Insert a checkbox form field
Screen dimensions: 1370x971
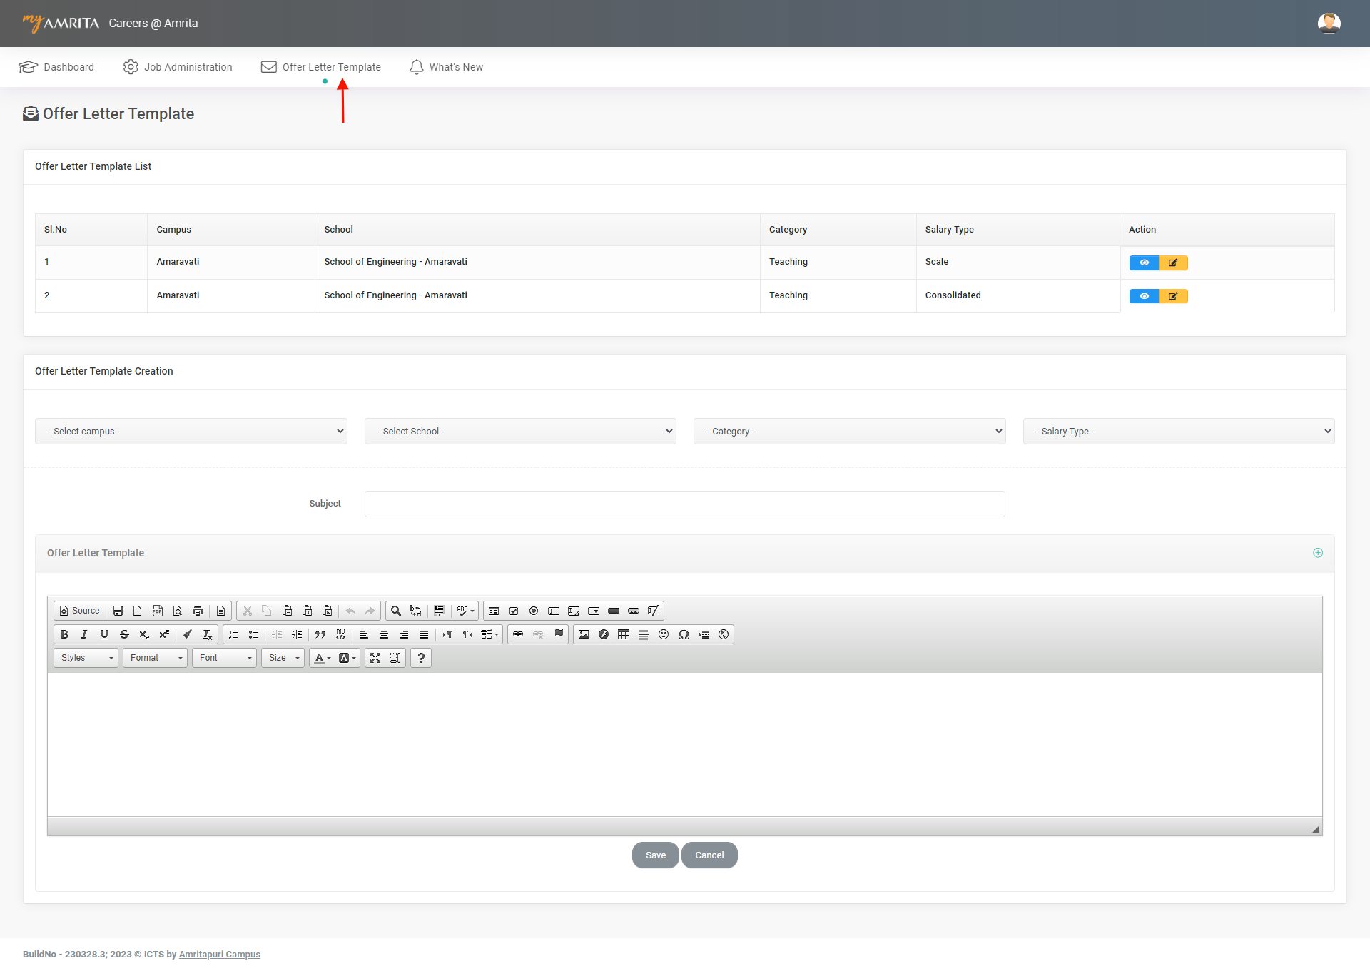[514, 611]
